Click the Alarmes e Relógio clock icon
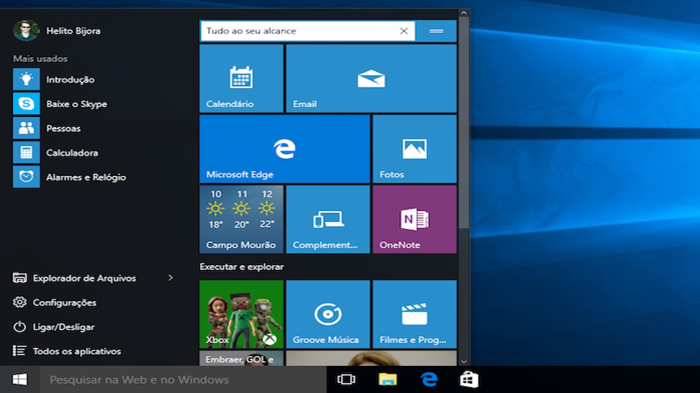The image size is (700, 393). tap(26, 177)
